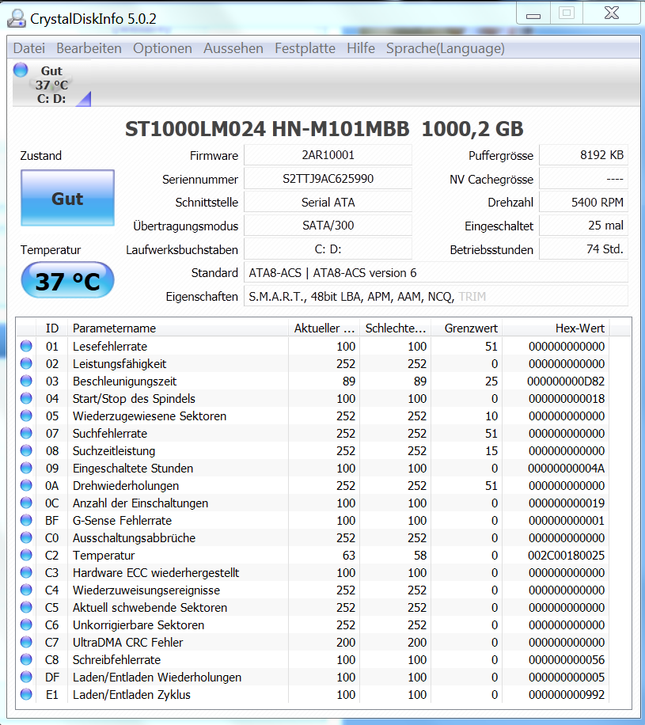Click the Puffergrösse value 8192 KB
The image size is (645, 725).
click(x=583, y=155)
